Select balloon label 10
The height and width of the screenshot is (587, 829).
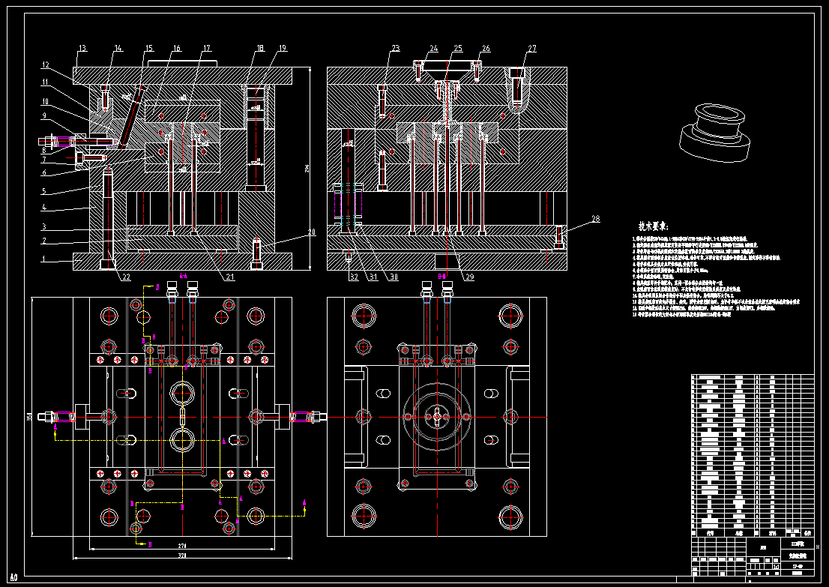(46, 101)
